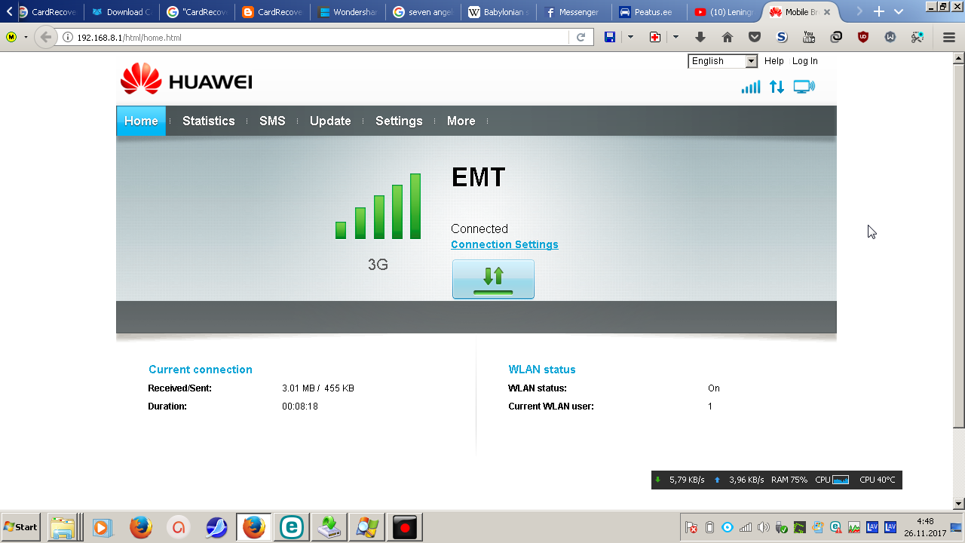The image size is (965, 543).
Task: Click the data transfer arrows icon
Action: click(777, 87)
